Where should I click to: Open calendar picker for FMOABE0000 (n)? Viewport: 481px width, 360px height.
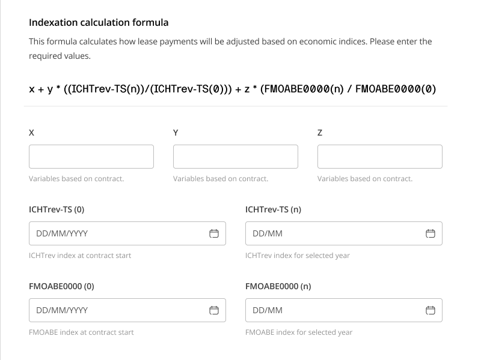(x=430, y=310)
